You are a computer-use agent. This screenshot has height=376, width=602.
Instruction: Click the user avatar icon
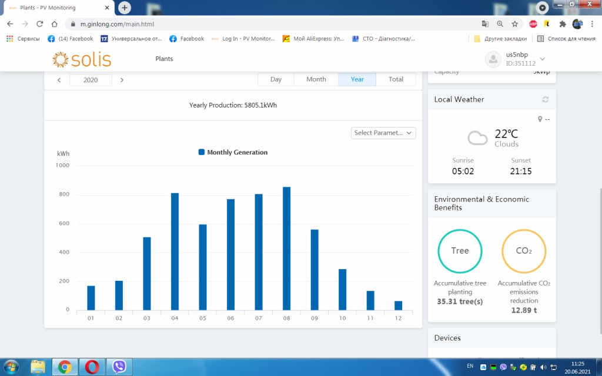point(493,59)
